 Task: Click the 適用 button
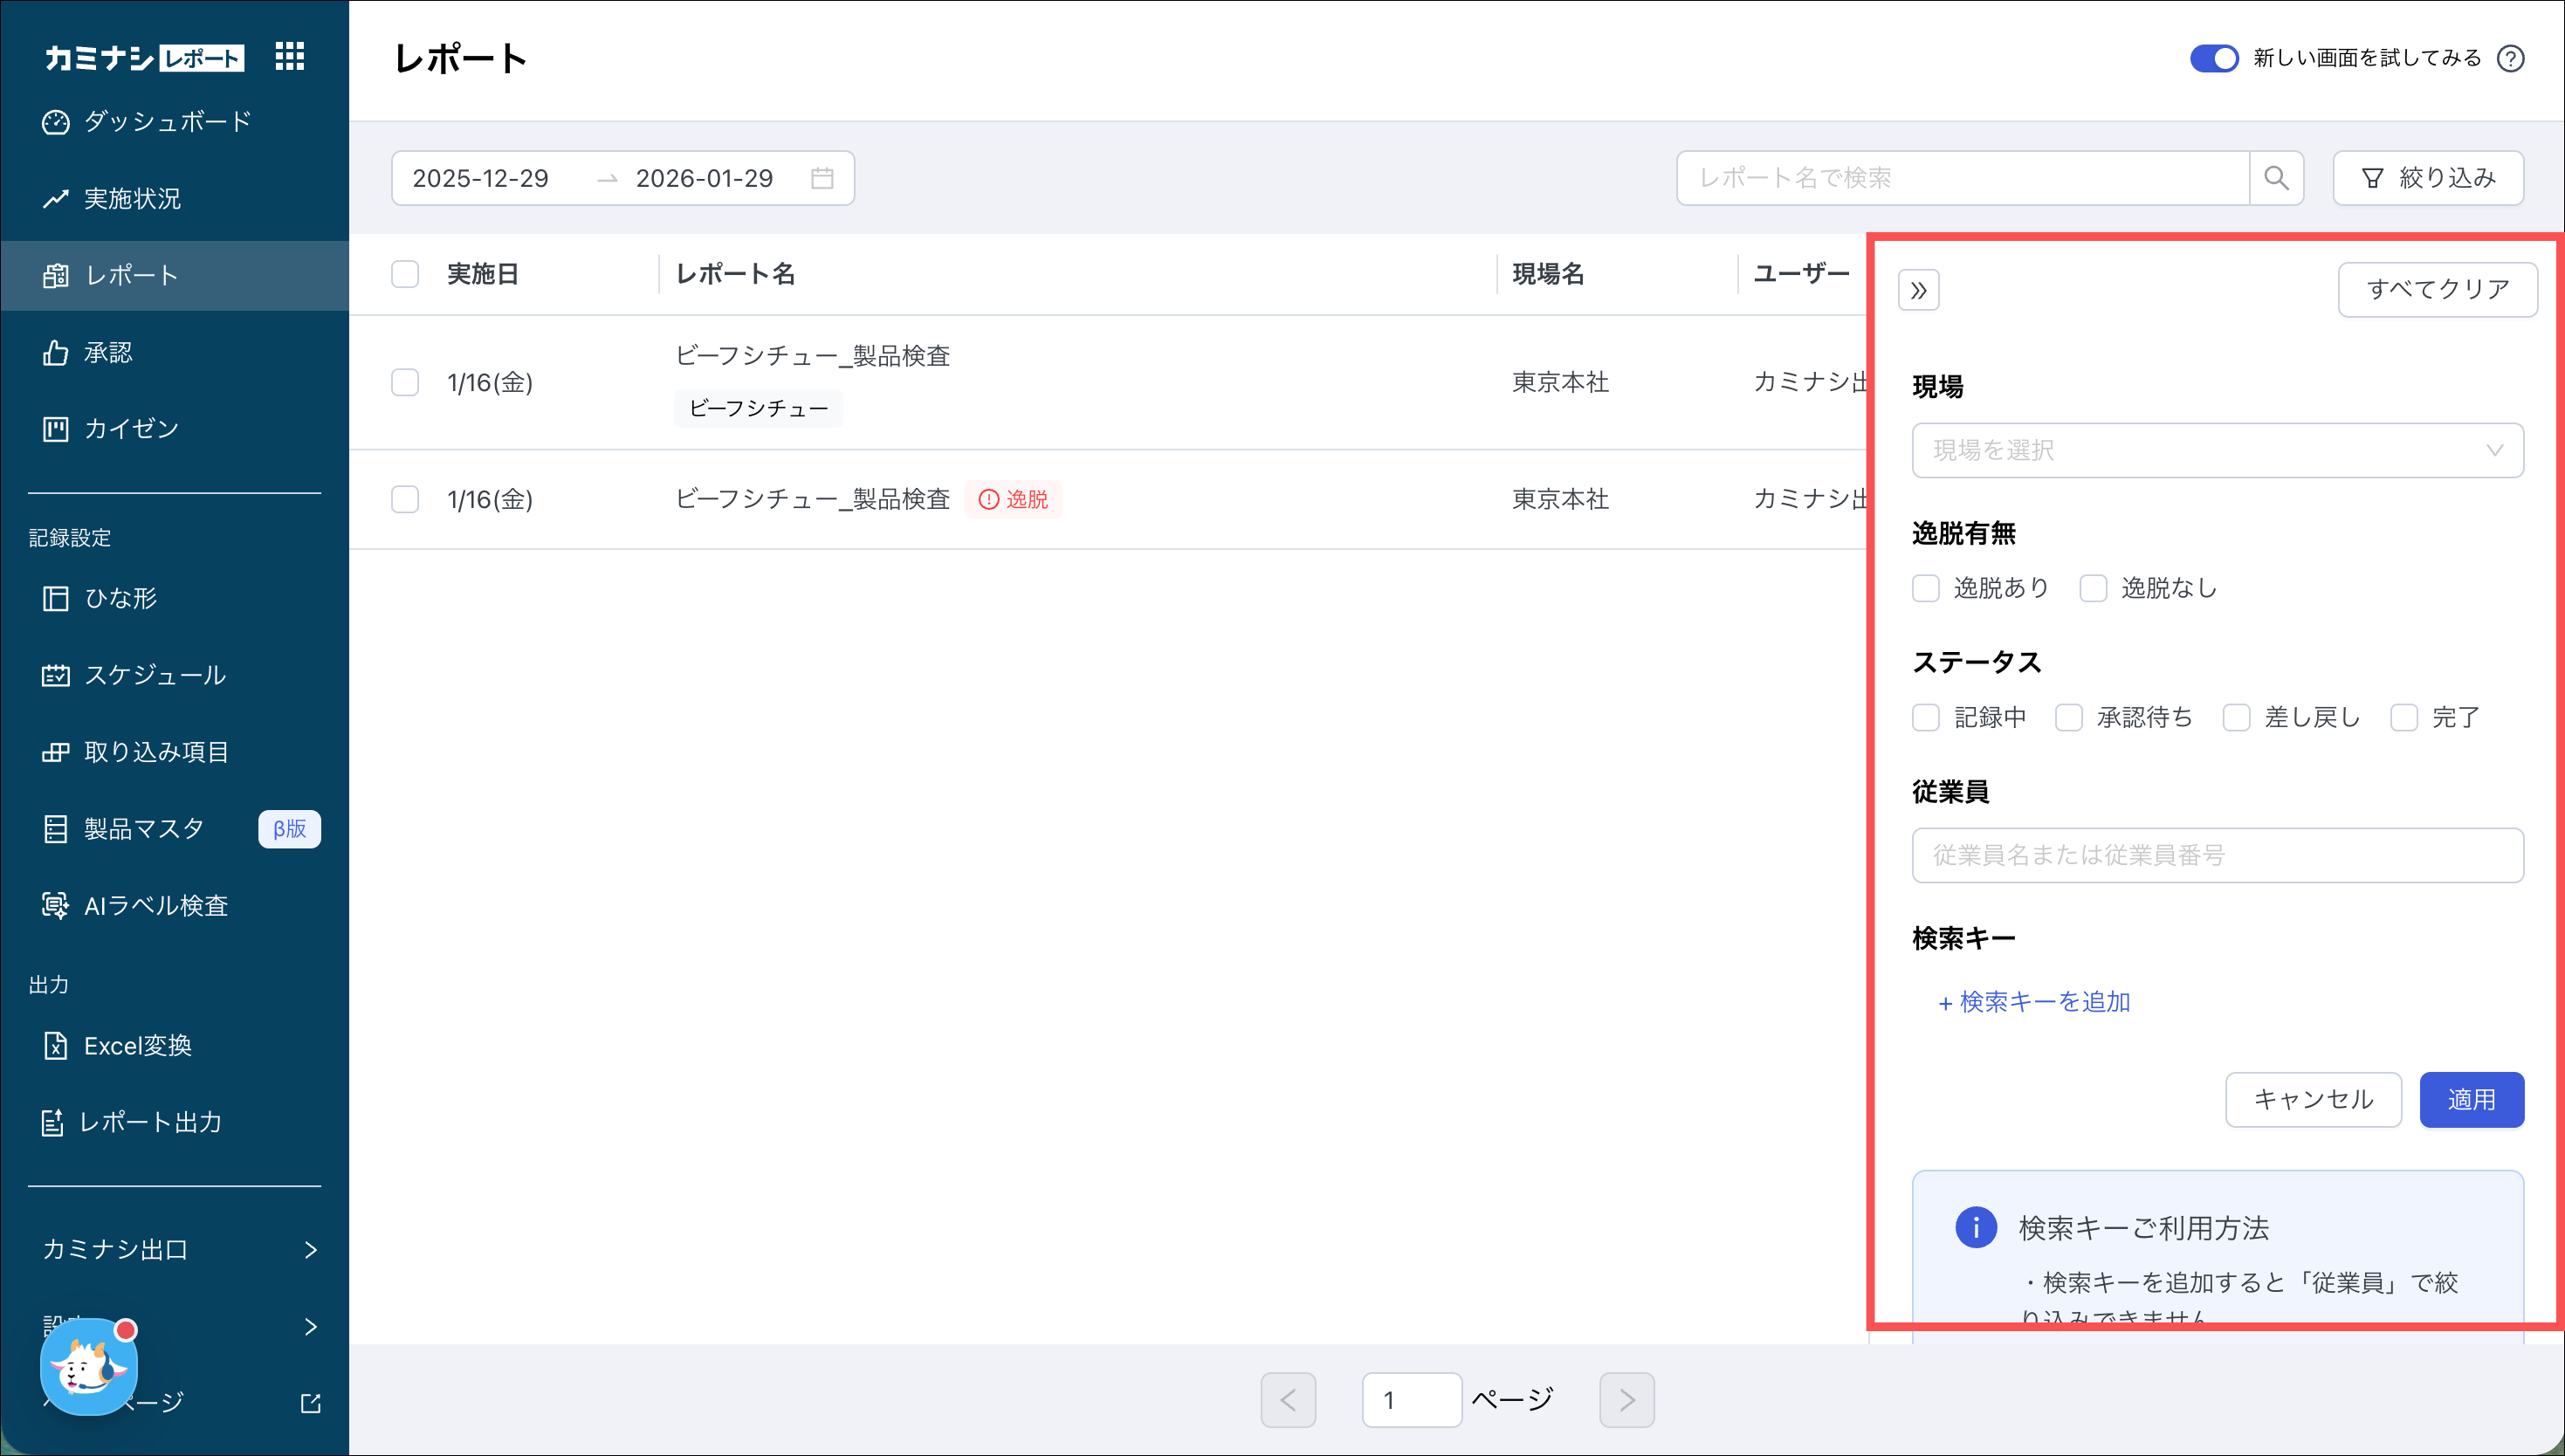click(2471, 1100)
